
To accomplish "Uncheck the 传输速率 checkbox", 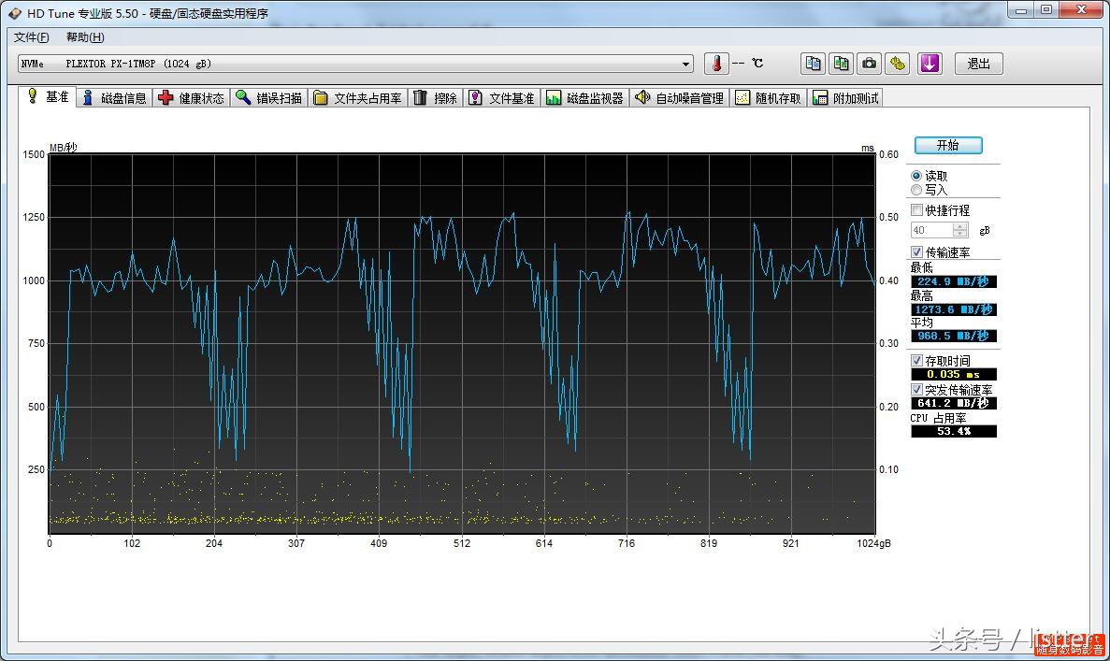I will tap(916, 252).
